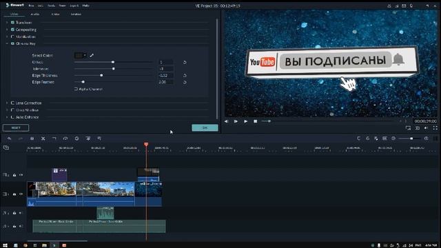Click the undo arrow in timeline toolbar
Image resolution: width=441 pixels, height=248 pixels.
click(x=9, y=138)
